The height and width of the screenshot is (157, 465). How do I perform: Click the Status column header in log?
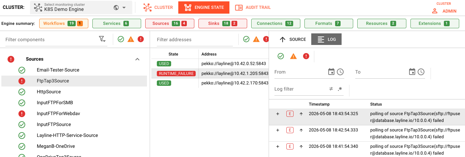coord(376,104)
